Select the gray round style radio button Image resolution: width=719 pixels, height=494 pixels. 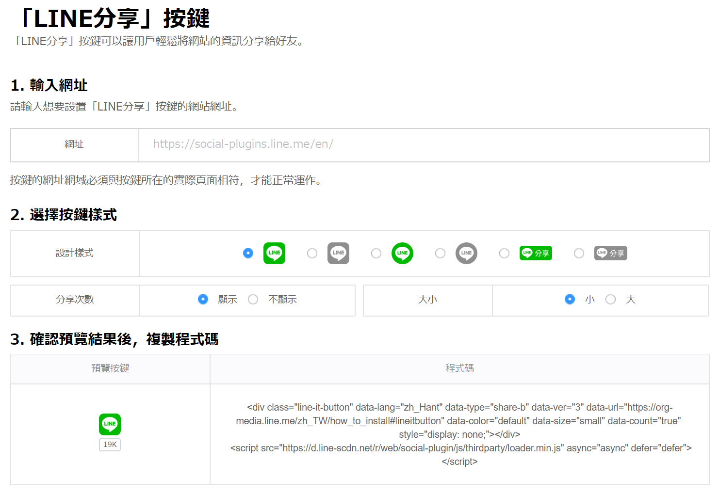pos(440,253)
